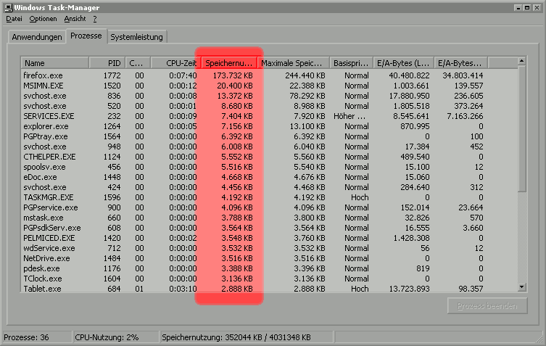Switch to the Systemleistung tab
Viewport: 546px width, 346px height.
pos(136,37)
